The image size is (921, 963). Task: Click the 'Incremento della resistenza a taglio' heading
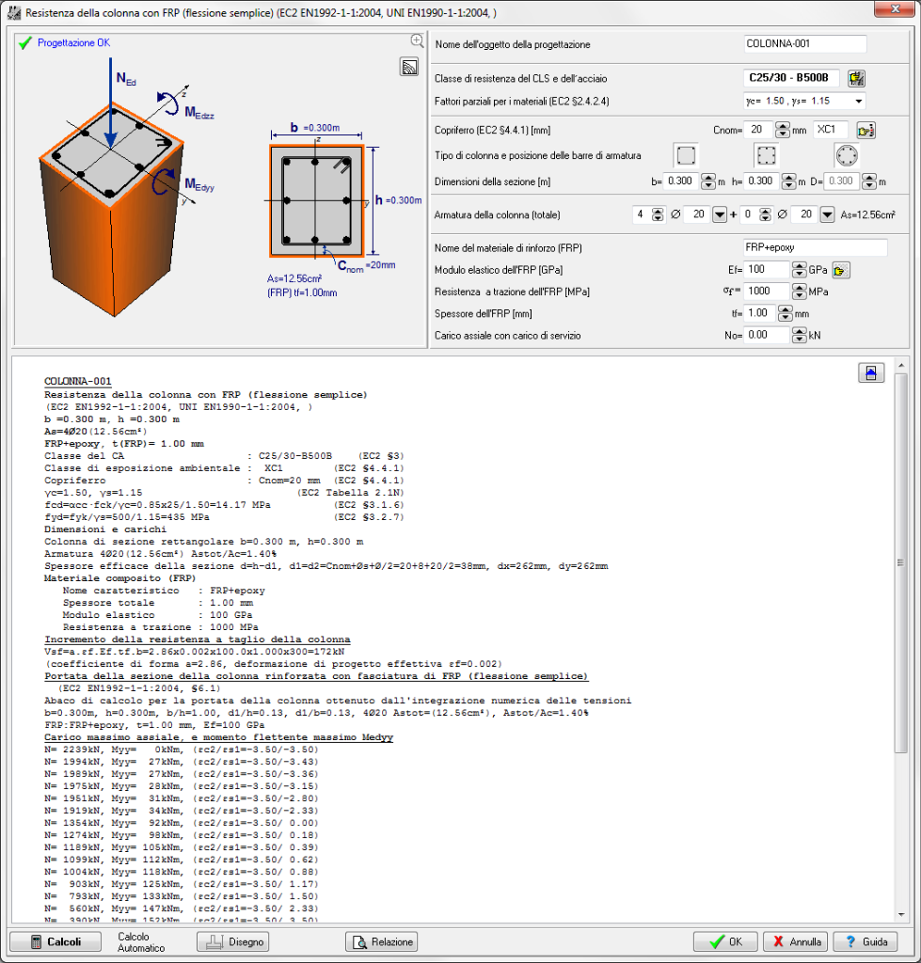pyautogui.click(x=198, y=639)
